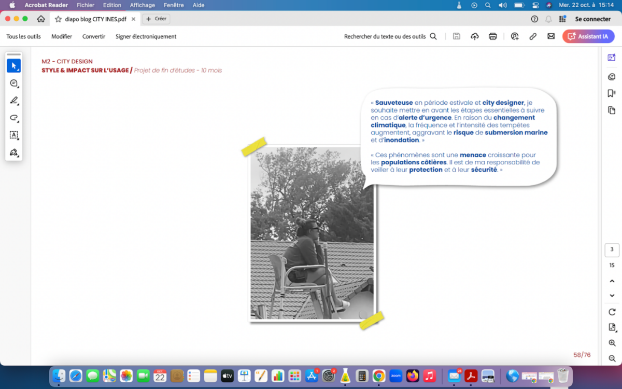Viewport: 622px width, 389px height.
Task: Zoom in with the plus magnifier
Action: pyautogui.click(x=612, y=343)
